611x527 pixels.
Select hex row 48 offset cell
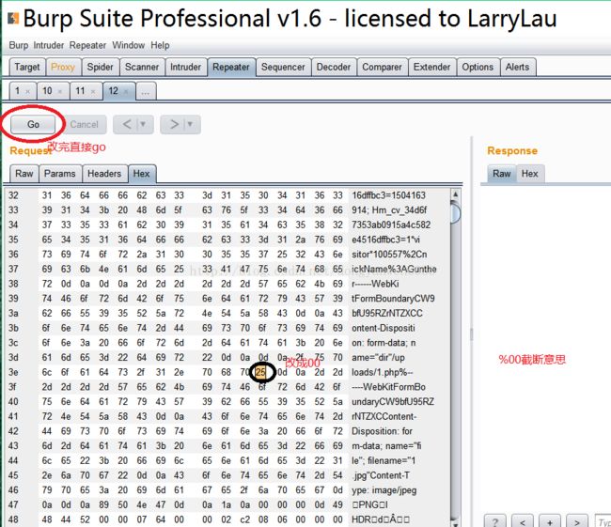(x=13, y=519)
